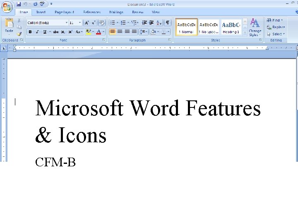
Task: Switch to the References tab
Action: click(92, 12)
